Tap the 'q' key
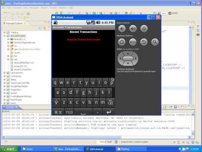Viewport: 202px width, 152px height. click(x=55, y=82)
